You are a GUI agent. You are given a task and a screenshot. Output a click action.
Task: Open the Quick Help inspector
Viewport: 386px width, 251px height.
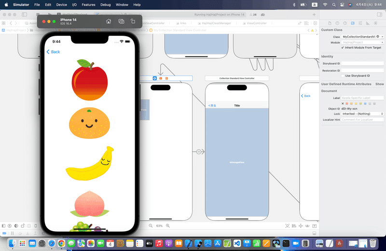[x=345, y=23]
